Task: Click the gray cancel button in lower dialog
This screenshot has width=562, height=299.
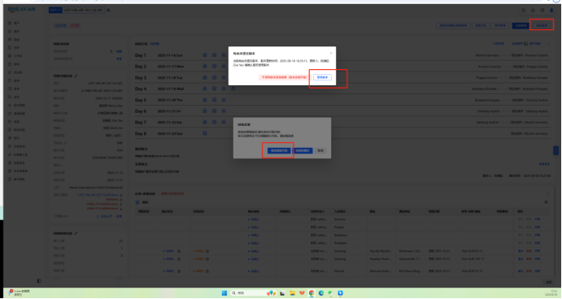Action: 320,151
